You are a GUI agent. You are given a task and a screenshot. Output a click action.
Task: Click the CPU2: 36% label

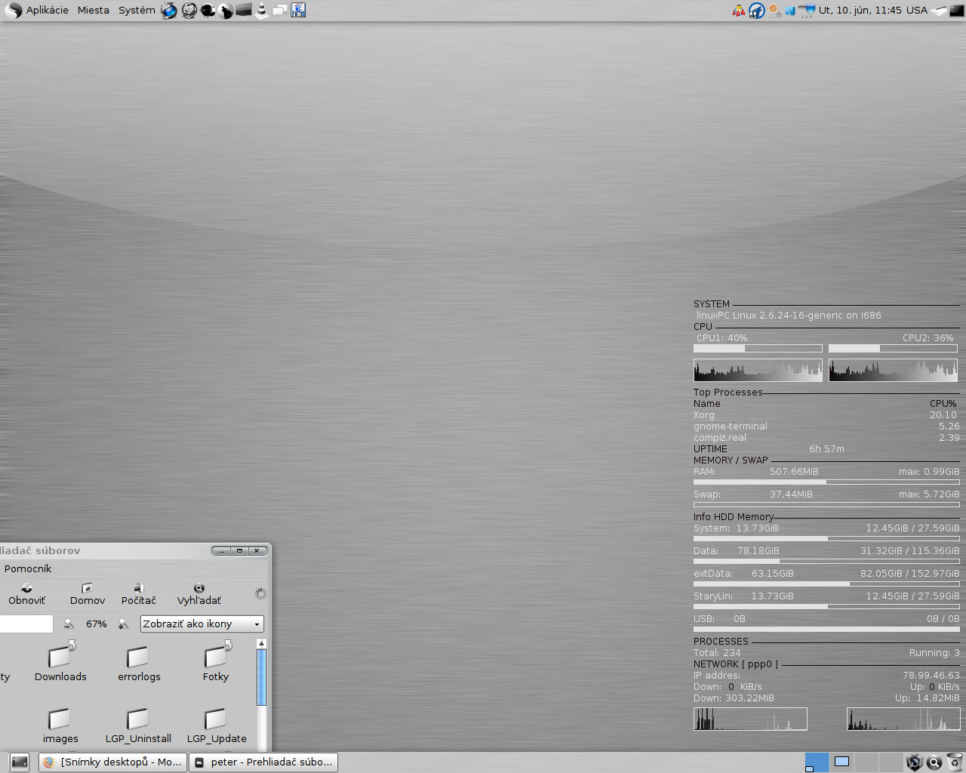928,338
